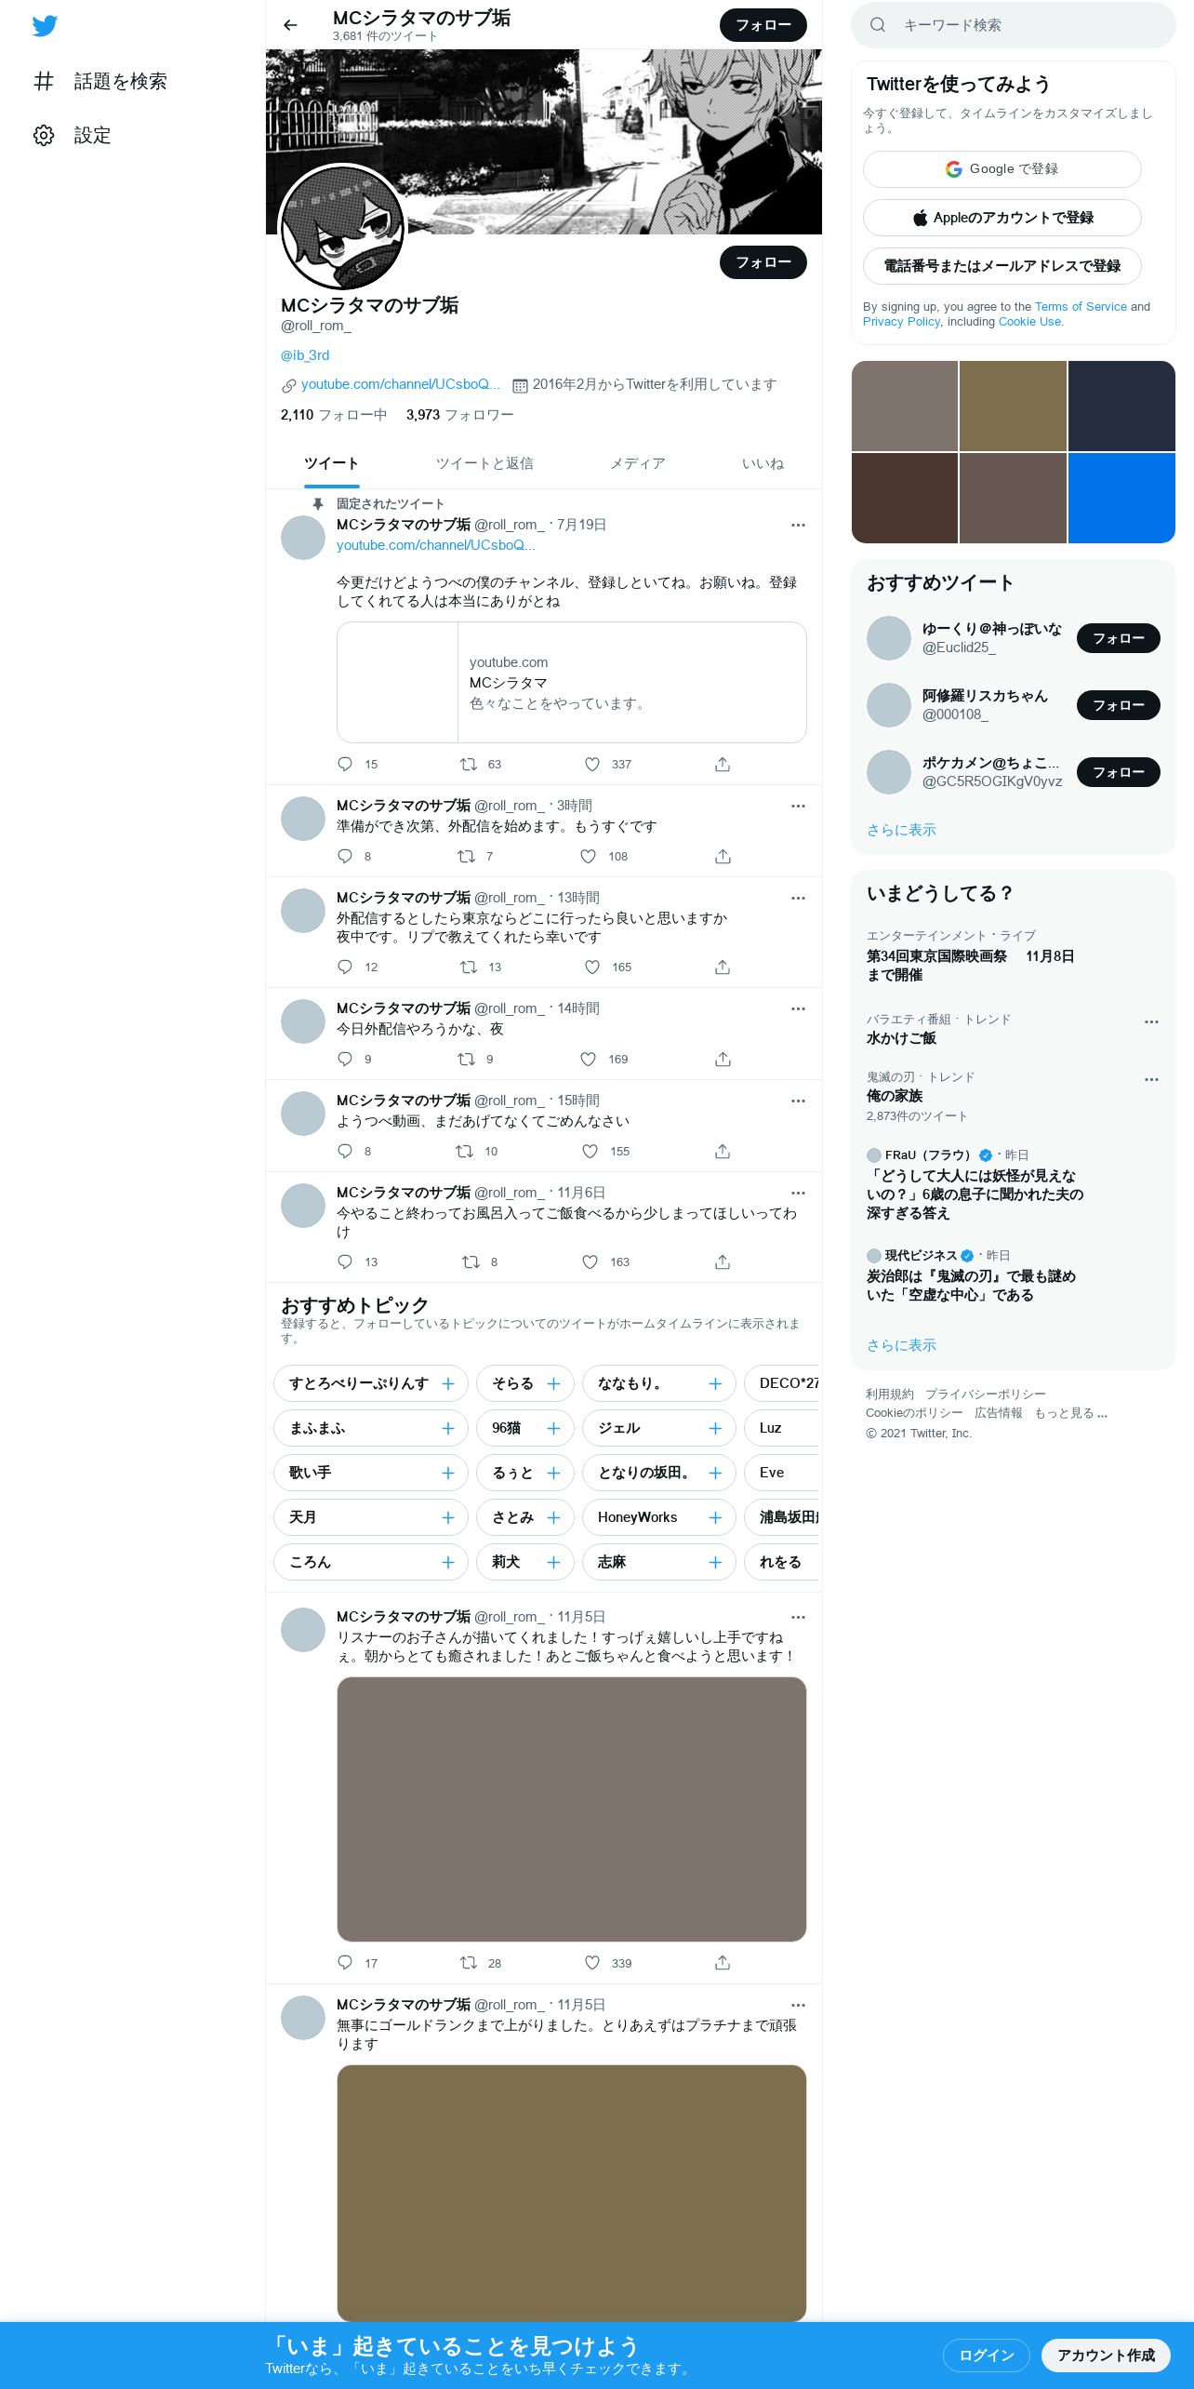
Task: Click the search magnifier icon
Action: pos(877,25)
